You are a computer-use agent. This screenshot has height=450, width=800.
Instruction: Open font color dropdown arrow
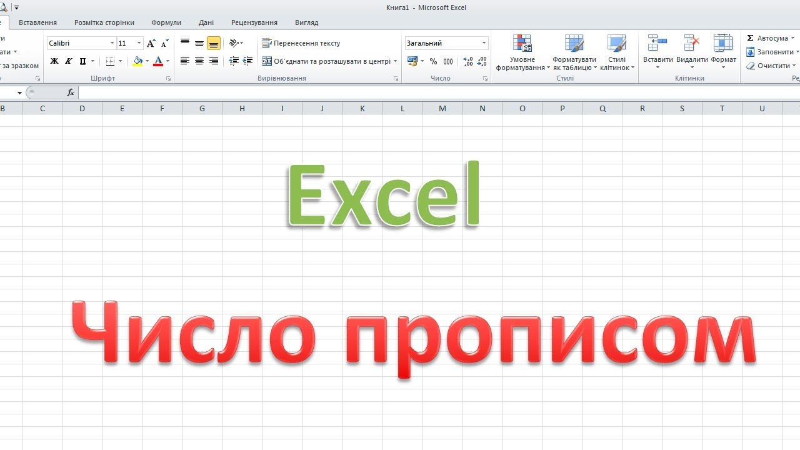pyautogui.click(x=167, y=61)
